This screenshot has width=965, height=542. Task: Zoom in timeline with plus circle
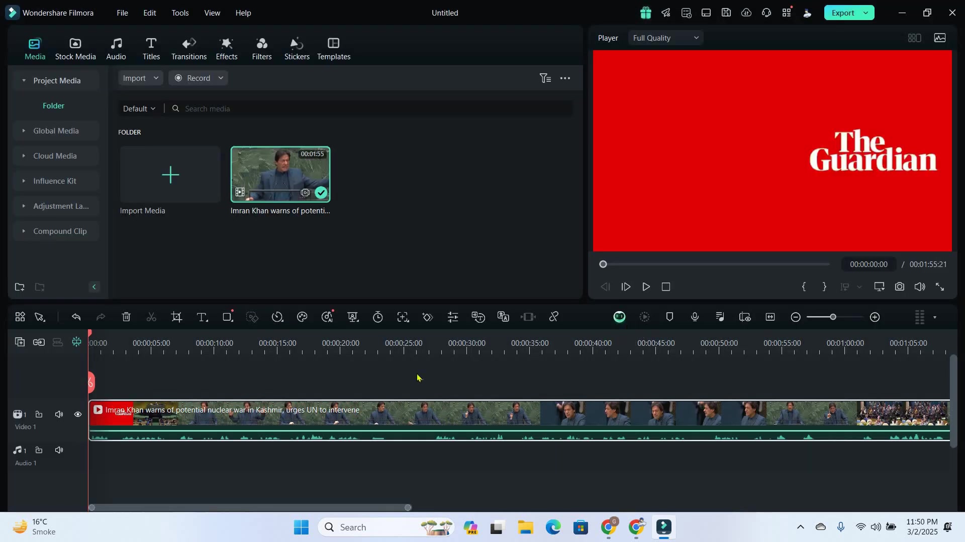[875, 317]
